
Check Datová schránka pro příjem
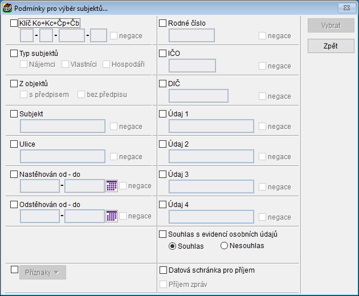click(162, 270)
